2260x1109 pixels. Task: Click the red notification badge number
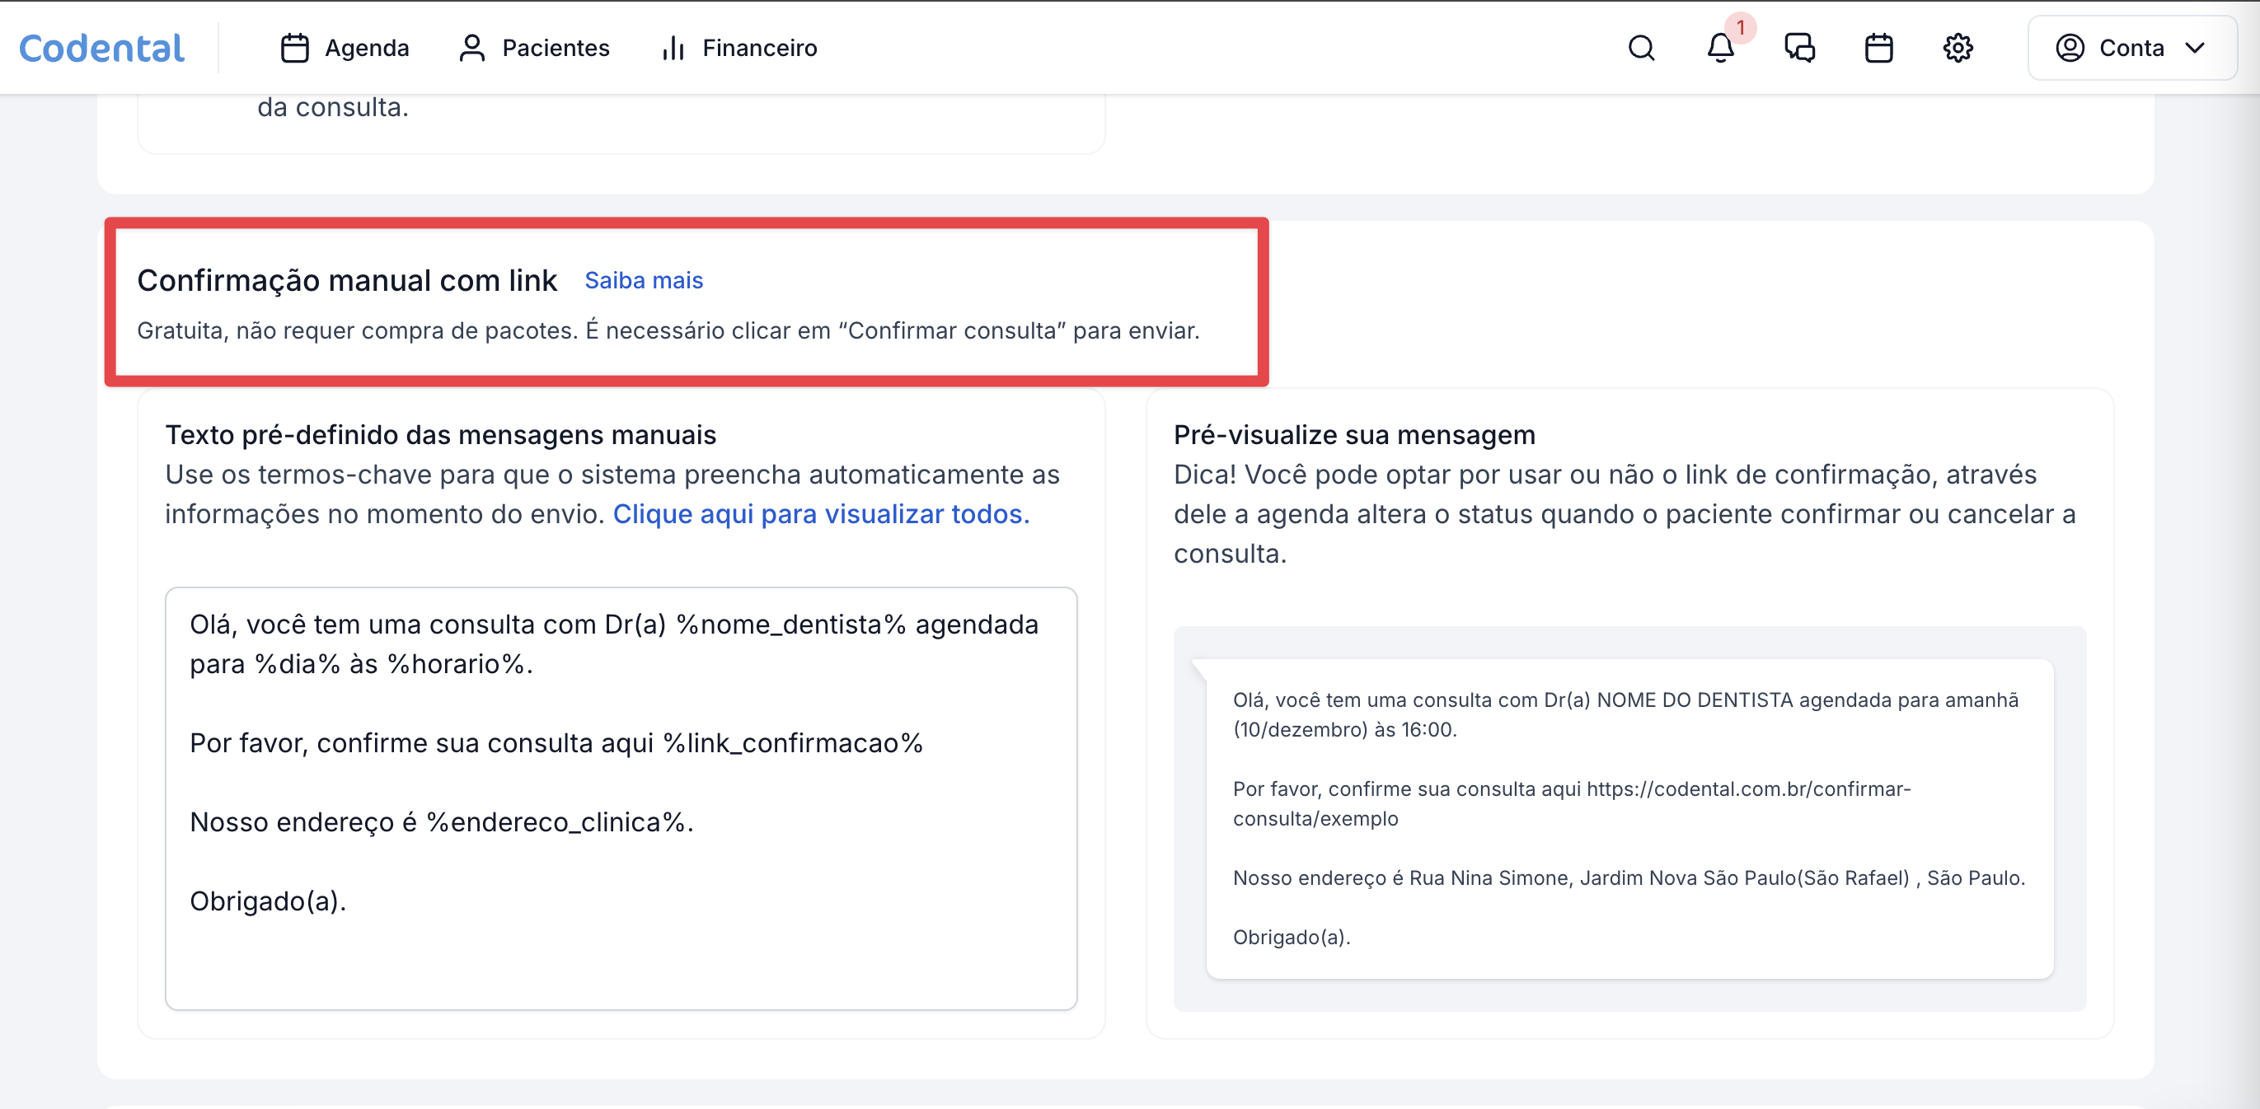point(1741,27)
